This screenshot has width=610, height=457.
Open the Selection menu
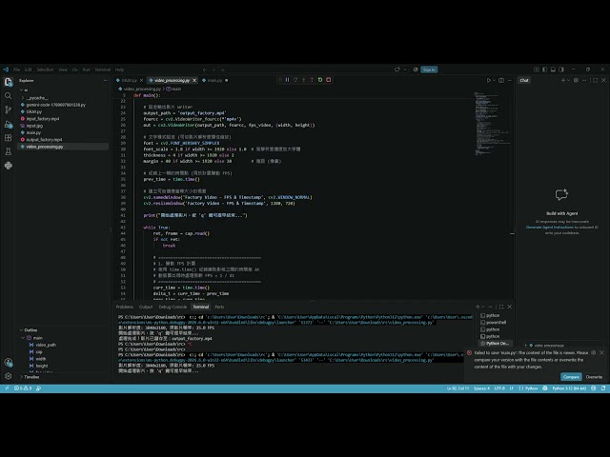pyautogui.click(x=45, y=70)
